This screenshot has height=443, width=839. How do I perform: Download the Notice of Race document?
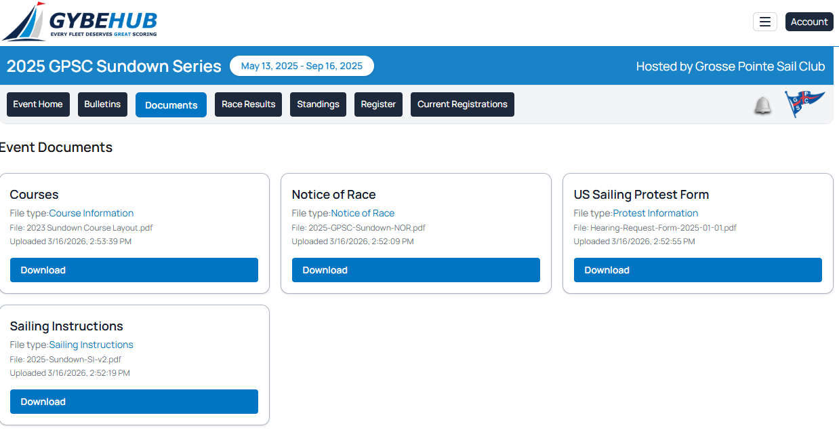pos(416,270)
